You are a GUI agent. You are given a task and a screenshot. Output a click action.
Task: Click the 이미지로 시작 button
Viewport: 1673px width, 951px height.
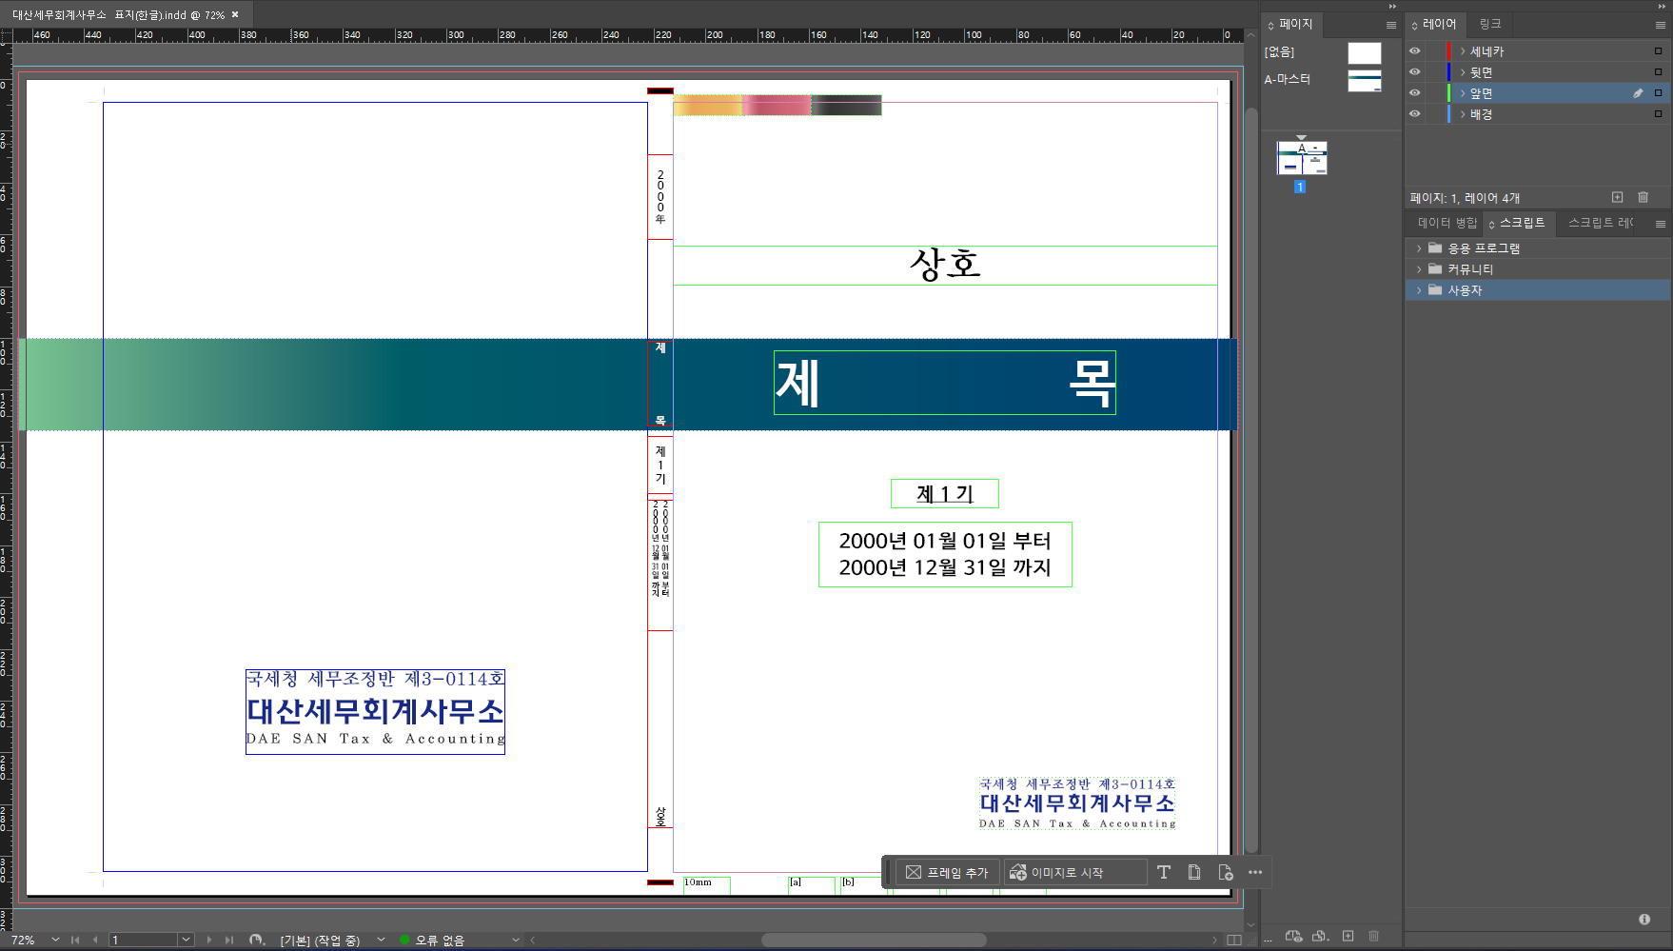1075,872
